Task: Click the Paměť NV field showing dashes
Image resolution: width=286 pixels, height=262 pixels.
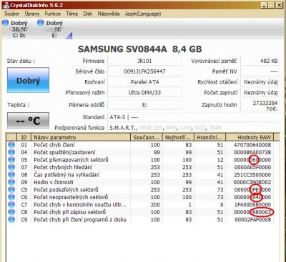Action: click(260, 71)
